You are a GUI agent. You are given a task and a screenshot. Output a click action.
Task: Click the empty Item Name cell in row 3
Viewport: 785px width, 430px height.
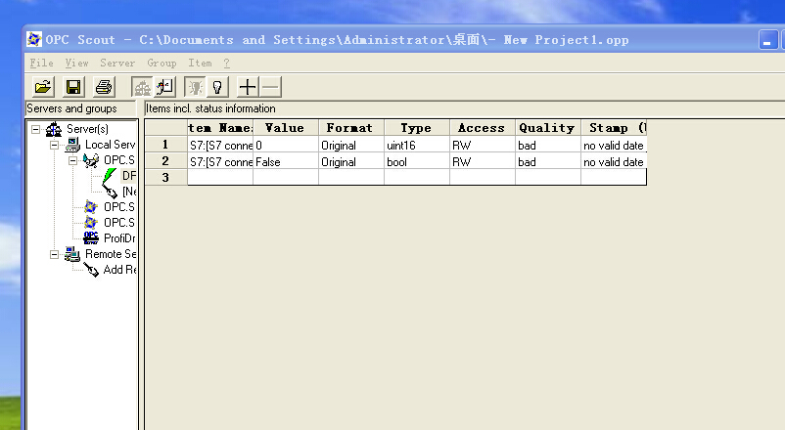tap(220, 177)
